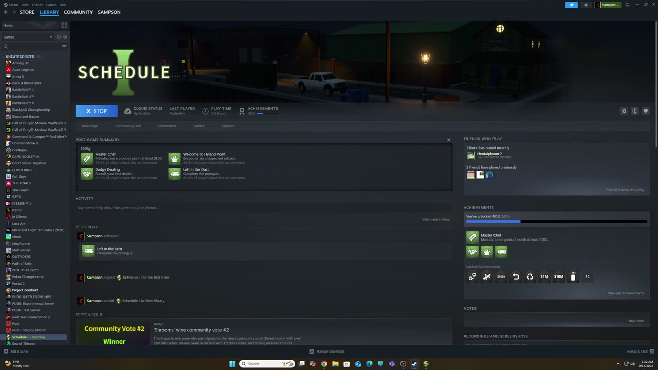Open the Help menu
658x370 pixels.
63,5
